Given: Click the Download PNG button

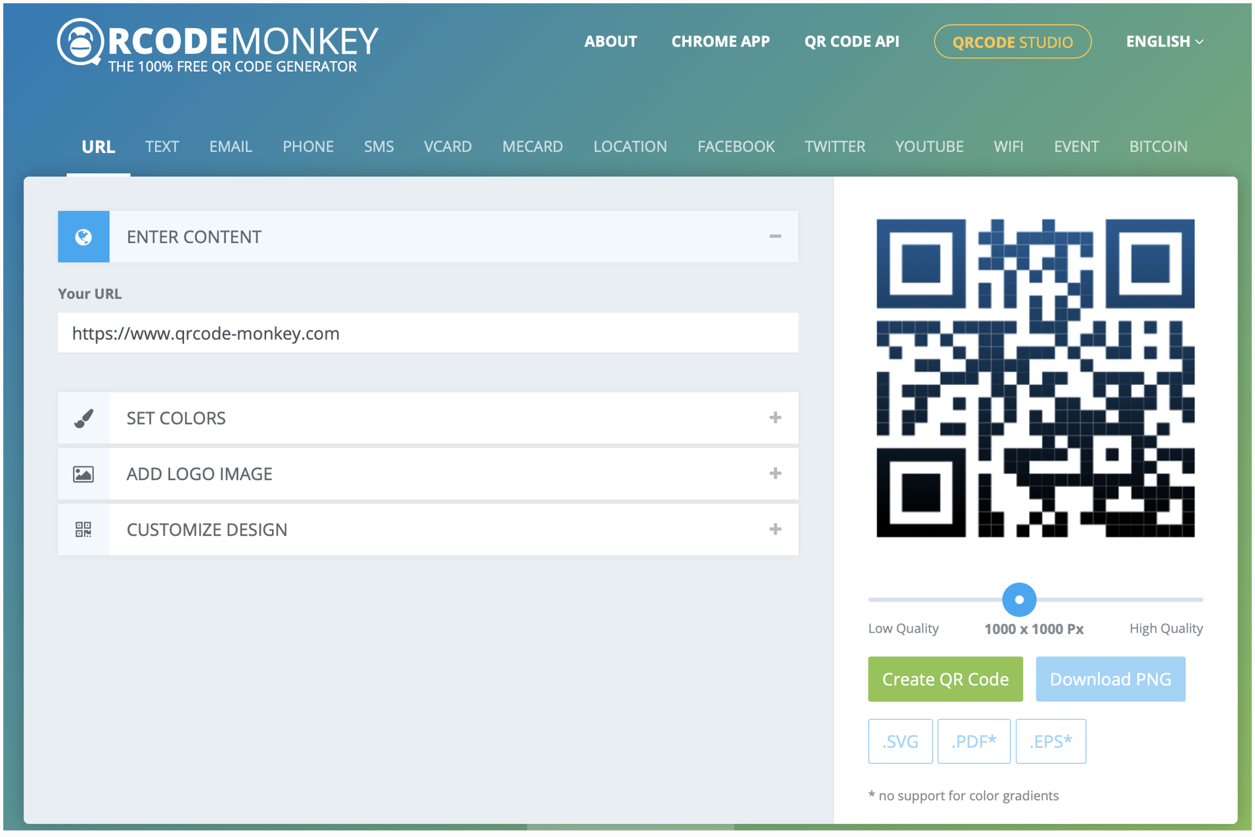Looking at the screenshot, I should (1110, 679).
